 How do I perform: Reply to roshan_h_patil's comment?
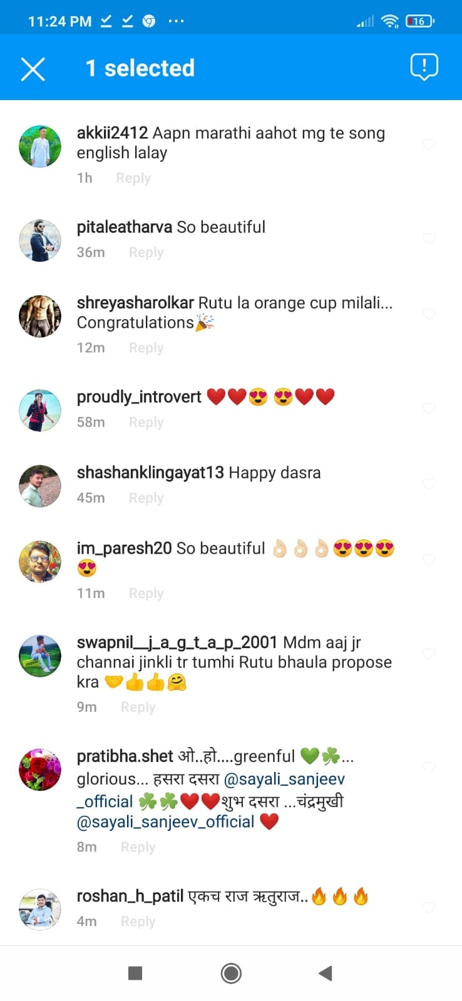[138, 921]
